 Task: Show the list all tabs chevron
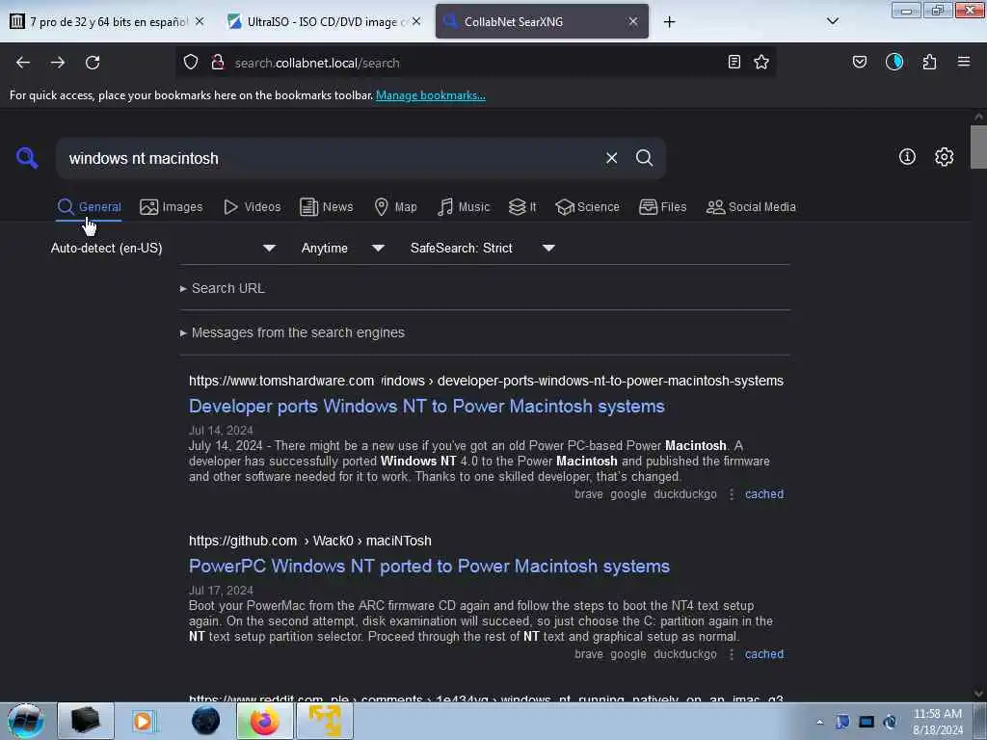pyautogui.click(x=833, y=21)
